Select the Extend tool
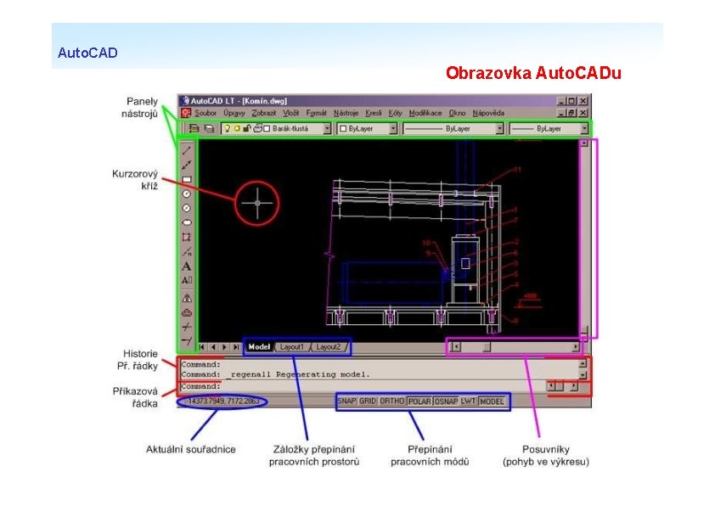The width and height of the screenshot is (715, 505). click(187, 341)
